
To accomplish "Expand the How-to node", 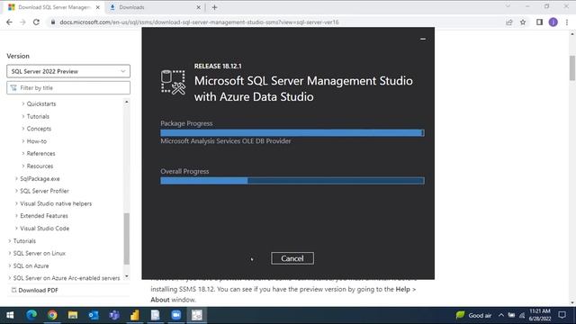I will pyautogui.click(x=23, y=141).
